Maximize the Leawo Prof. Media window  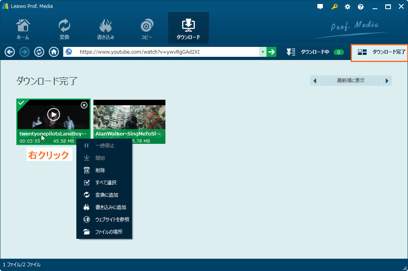click(388, 7)
